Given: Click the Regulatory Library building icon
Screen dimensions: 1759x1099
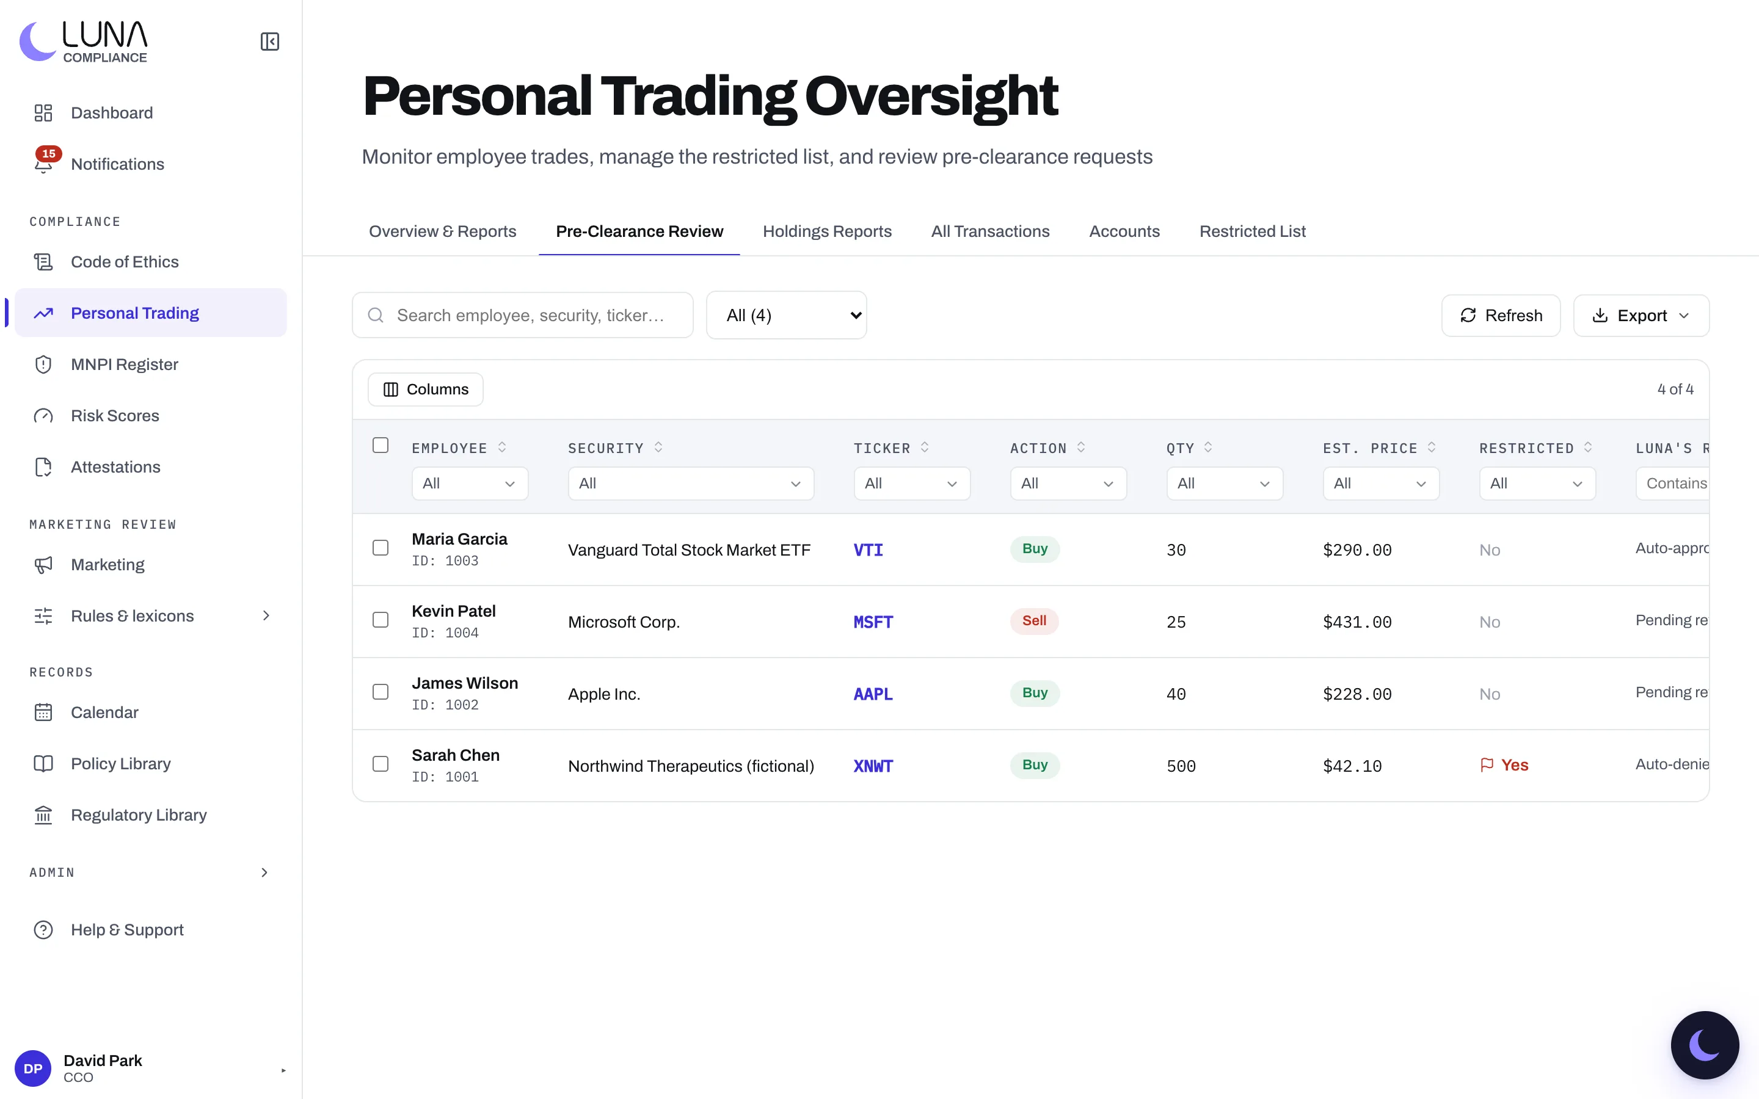Looking at the screenshot, I should (x=43, y=815).
